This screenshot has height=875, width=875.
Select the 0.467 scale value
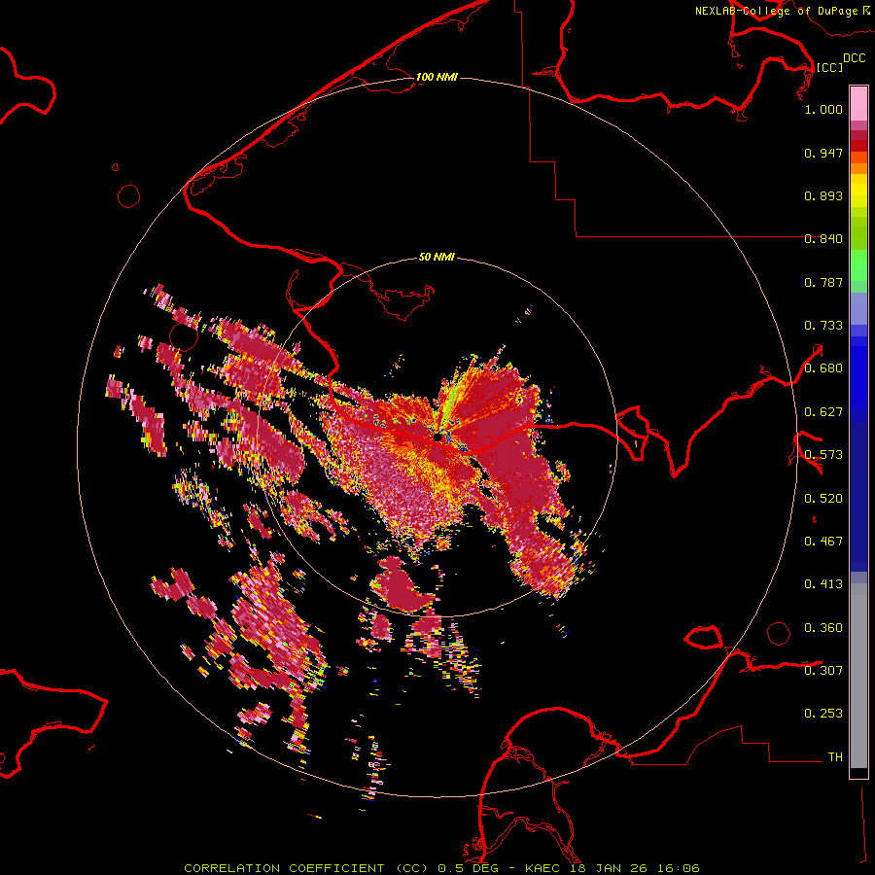point(823,542)
